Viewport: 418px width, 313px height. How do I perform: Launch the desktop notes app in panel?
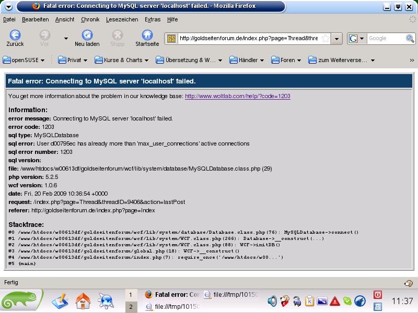point(60,301)
